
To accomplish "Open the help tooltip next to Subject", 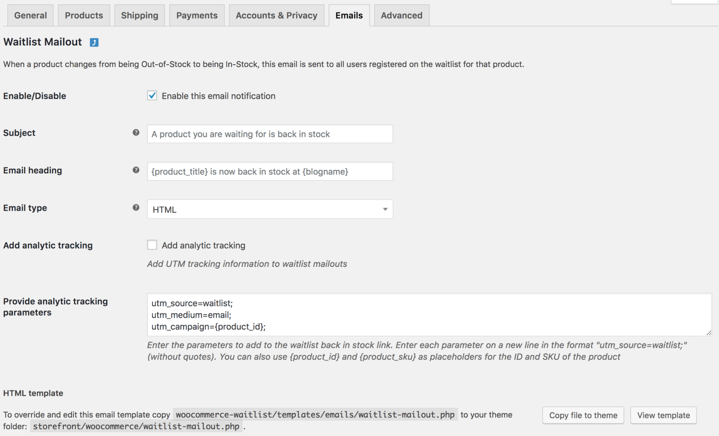I will click(x=136, y=133).
